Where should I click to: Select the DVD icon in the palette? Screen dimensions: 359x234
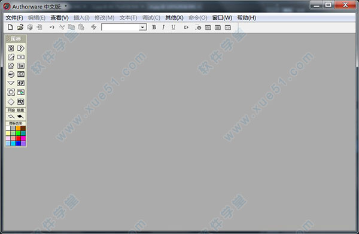point(21,92)
